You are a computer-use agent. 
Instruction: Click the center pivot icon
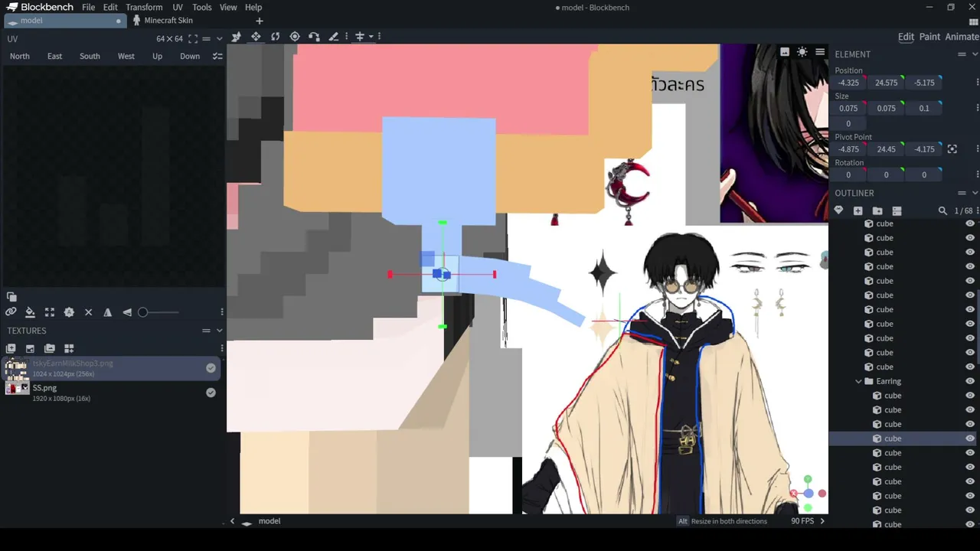pos(952,149)
